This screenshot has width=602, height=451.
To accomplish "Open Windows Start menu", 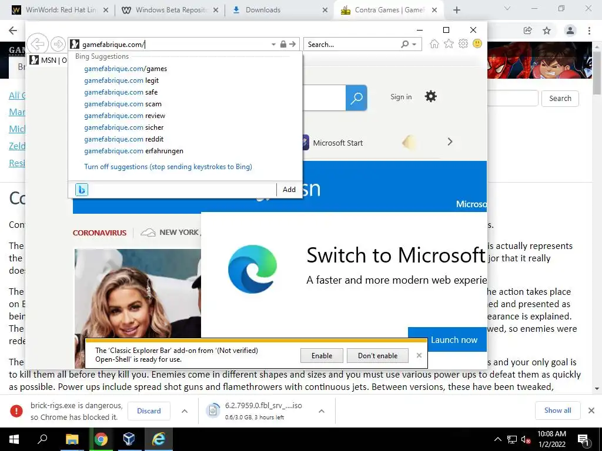I will click(14, 439).
